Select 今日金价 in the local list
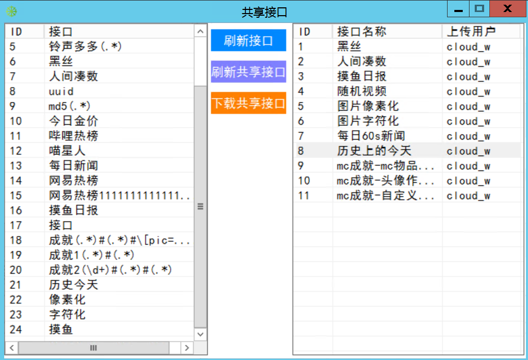Image resolution: width=528 pixels, height=360 pixels. click(73, 121)
